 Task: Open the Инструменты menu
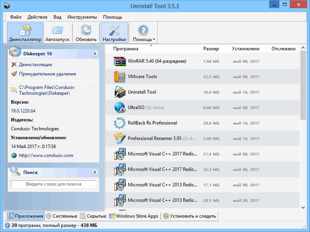point(82,17)
